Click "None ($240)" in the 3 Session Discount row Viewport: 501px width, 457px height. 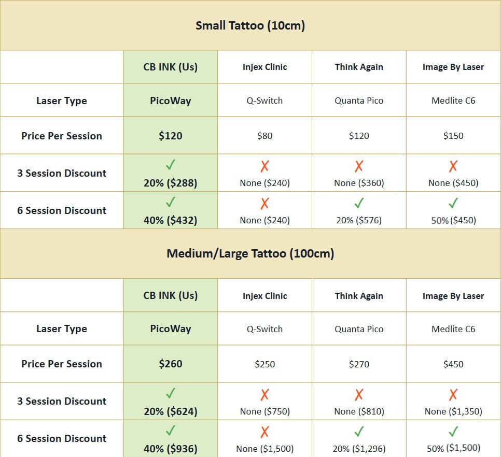tap(265, 183)
